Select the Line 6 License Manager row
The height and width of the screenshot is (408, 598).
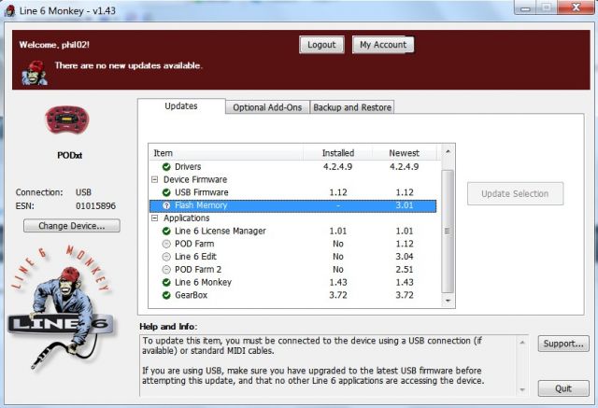tap(221, 231)
